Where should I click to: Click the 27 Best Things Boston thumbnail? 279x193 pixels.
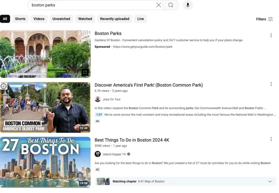(45, 162)
